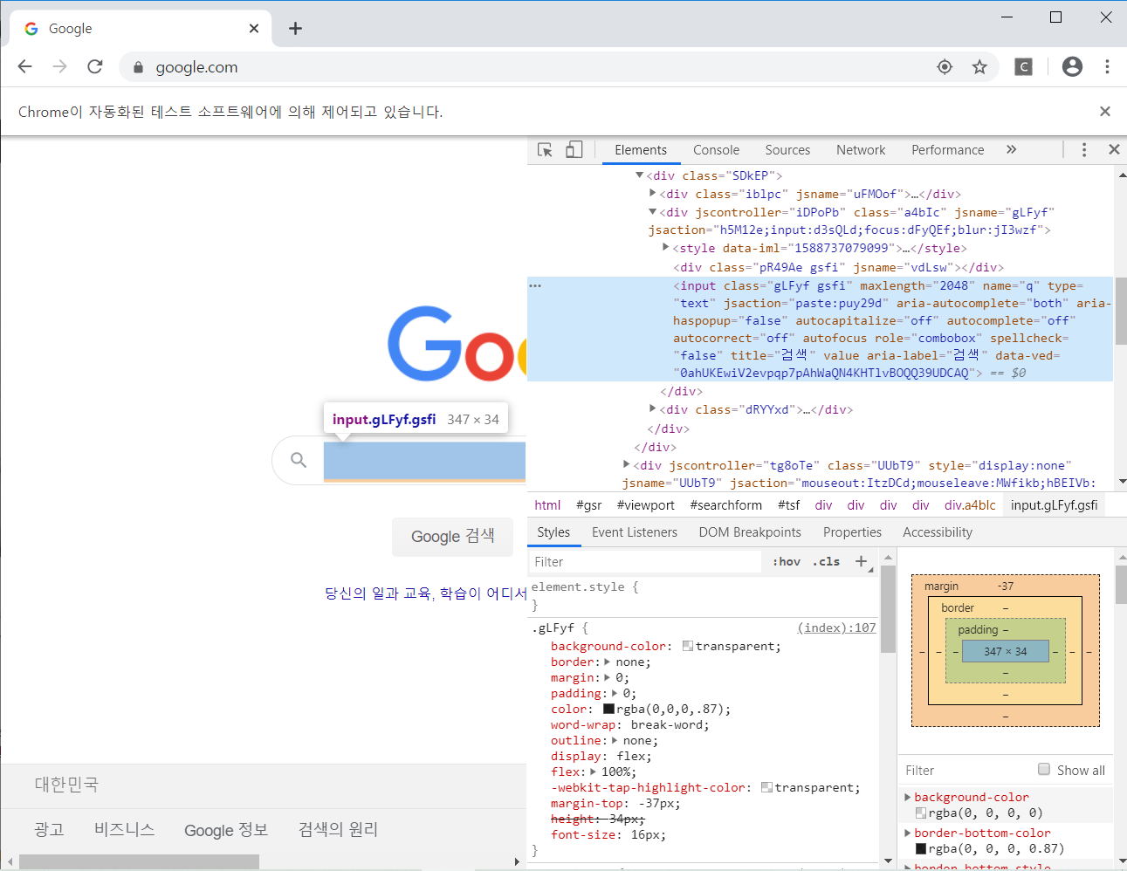This screenshot has width=1127, height=871.
Task: Open the (index):107 source link
Action: coord(836,628)
